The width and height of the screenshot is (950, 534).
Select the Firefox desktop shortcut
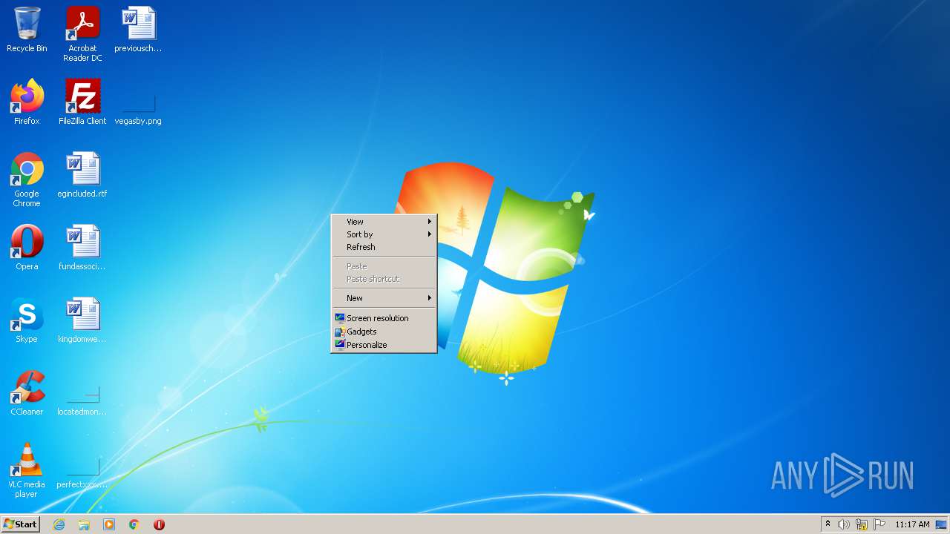27,102
